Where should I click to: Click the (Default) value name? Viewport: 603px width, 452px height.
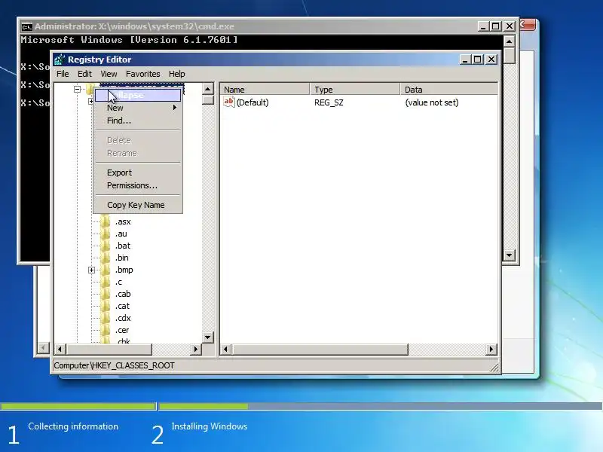coord(253,102)
